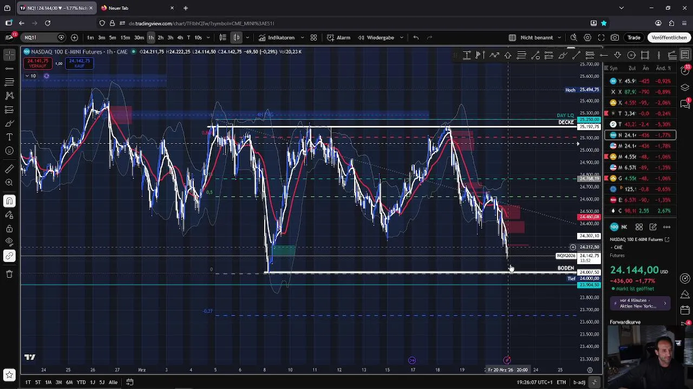Viewport: 693px width, 389px height.
Task: Click the Forwardkurve heading in details panel
Action: (x=625, y=322)
